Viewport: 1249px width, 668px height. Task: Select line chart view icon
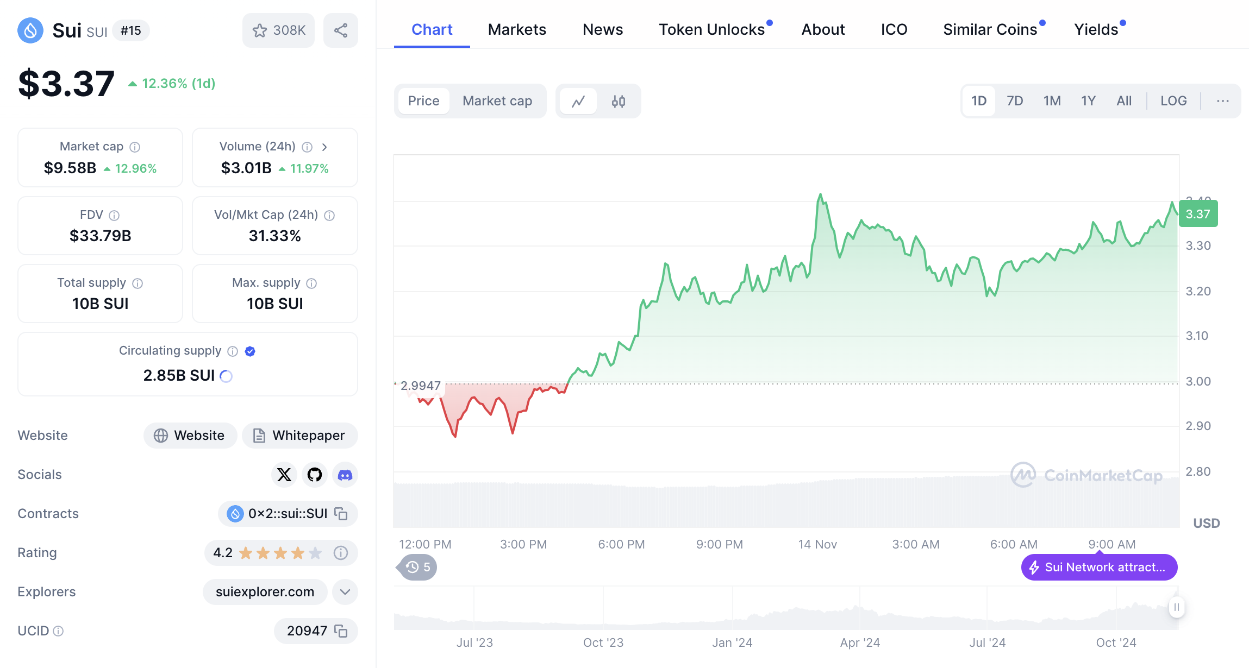(x=578, y=101)
